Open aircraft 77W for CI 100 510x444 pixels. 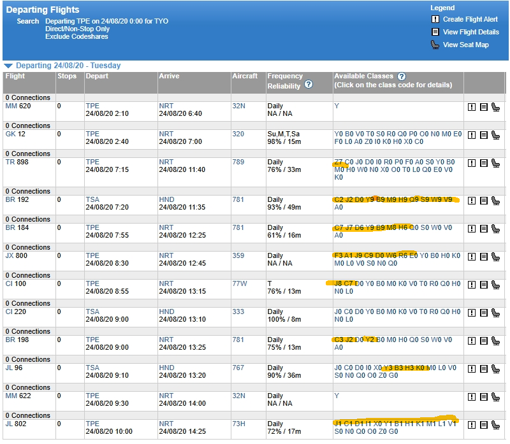[240, 283]
